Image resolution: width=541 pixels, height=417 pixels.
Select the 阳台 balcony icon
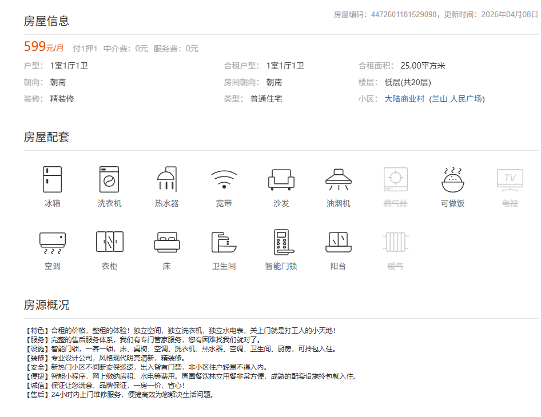281,243
